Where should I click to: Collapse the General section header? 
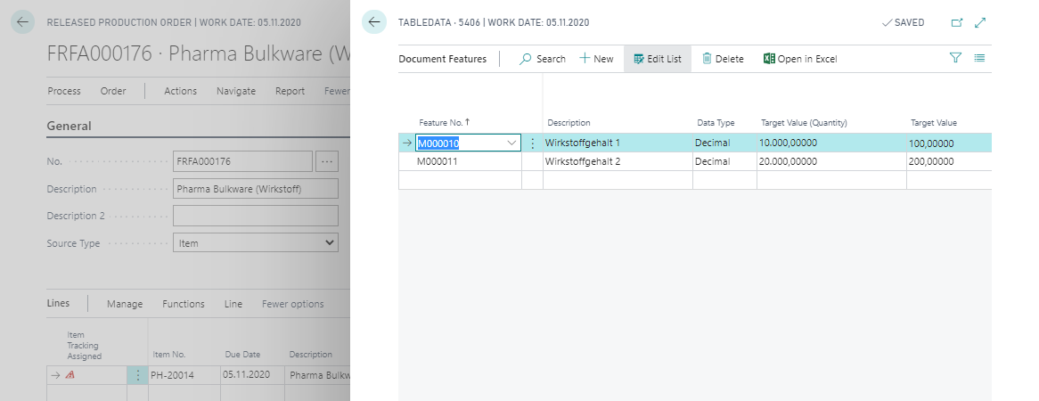(69, 126)
